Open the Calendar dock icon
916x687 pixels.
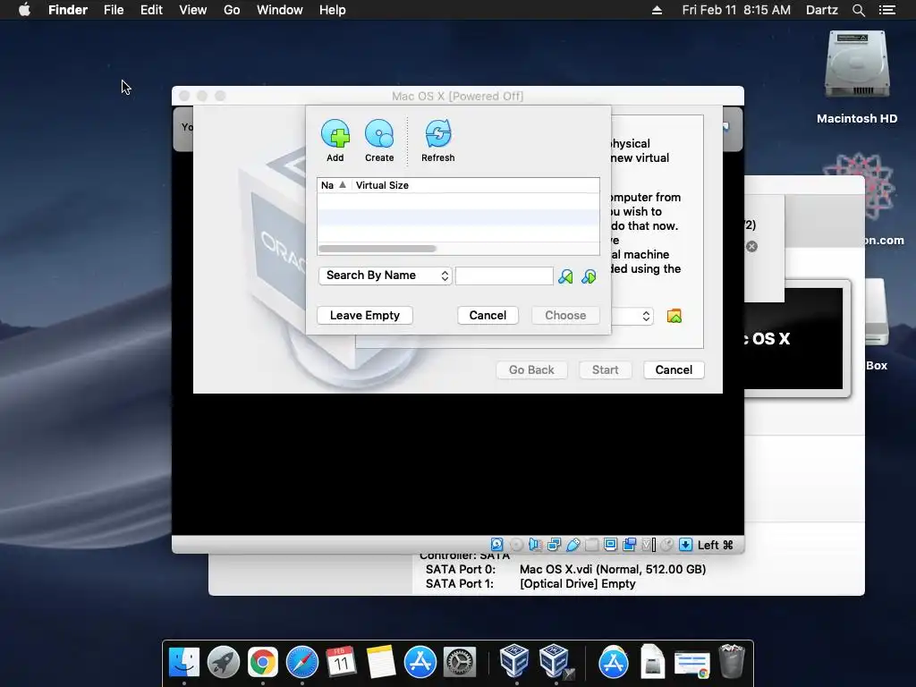341,662
